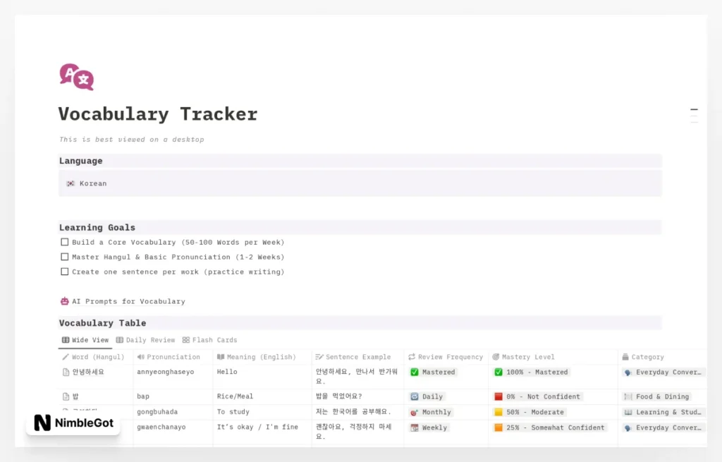Click the Pronunciation speaker icon
Viewport: 722px width, 462px height.
coord(140,357)
